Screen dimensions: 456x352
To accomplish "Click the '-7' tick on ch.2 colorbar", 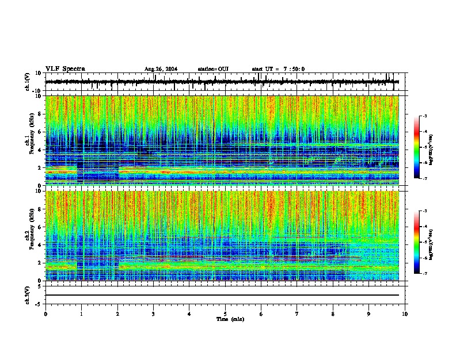I will [424, 273].
